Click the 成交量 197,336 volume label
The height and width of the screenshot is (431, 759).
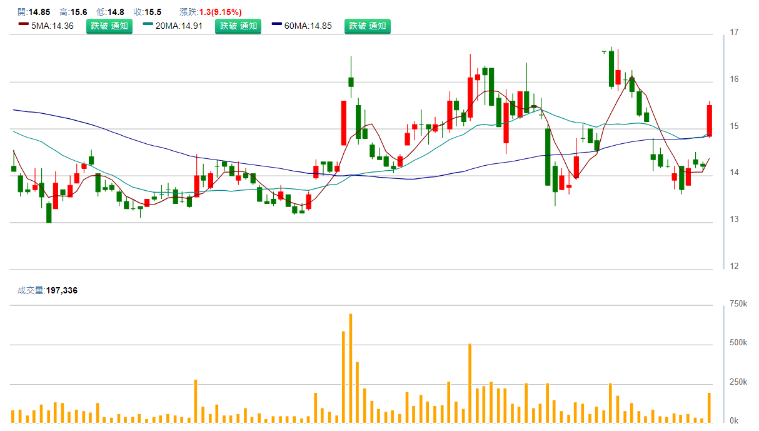pyautogui.click(x=48, y=290)
